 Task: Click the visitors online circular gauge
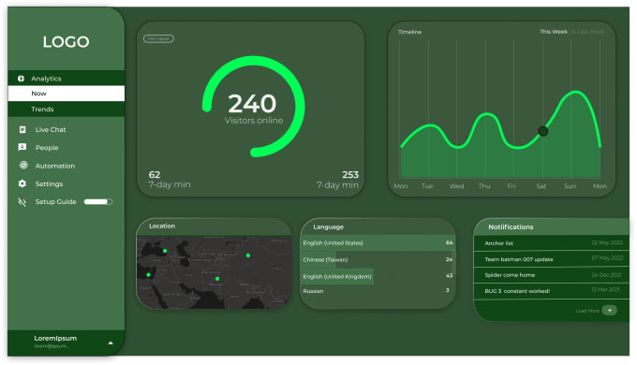pos(254,107)
